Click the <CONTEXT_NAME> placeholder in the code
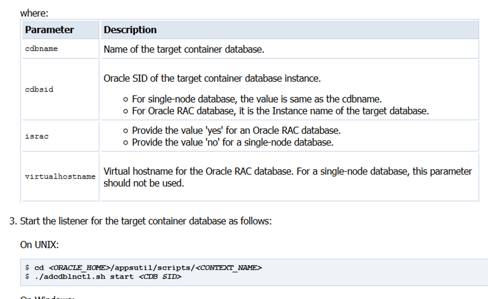This screenshot has width=488, height=299. coord(228,267)
